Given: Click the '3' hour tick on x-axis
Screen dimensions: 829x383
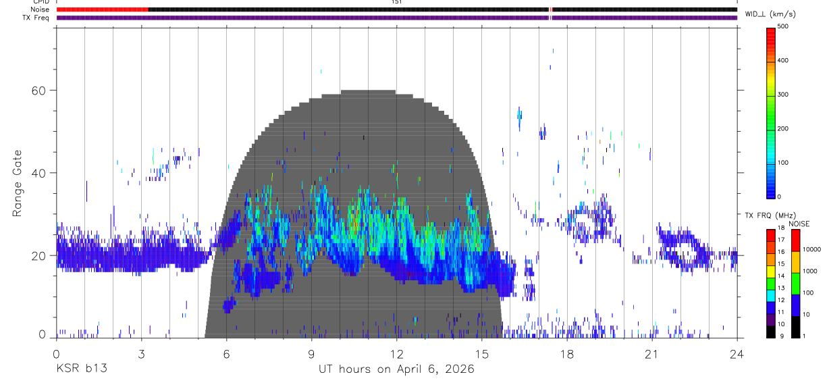Looking at the screenshot, I should [x=141, y=353].
